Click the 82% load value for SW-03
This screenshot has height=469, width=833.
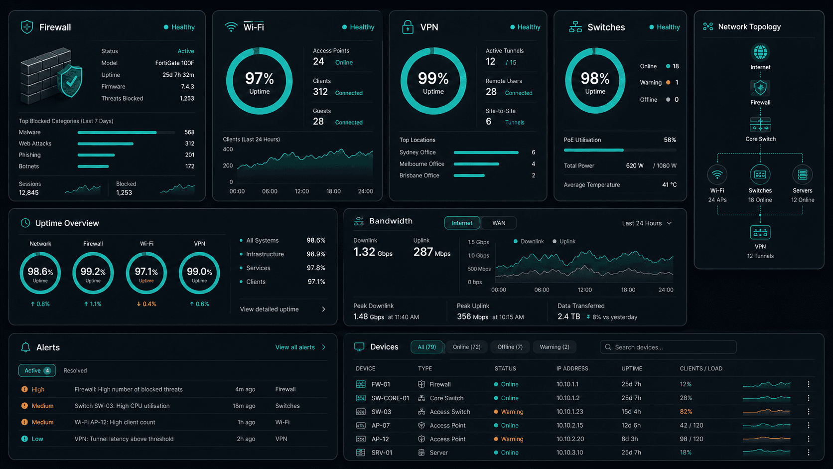click(x=686, y=412)
